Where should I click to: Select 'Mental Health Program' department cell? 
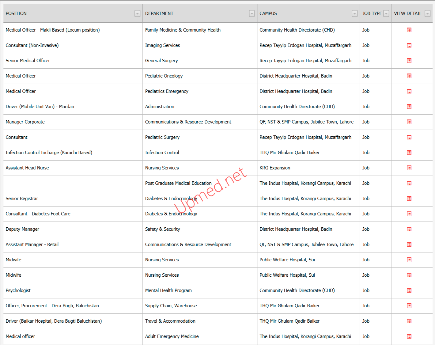pos(200,290)
